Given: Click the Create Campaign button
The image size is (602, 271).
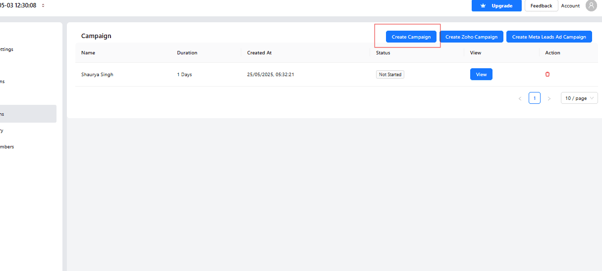Looking at the screenshot, I should pos(411,37).
